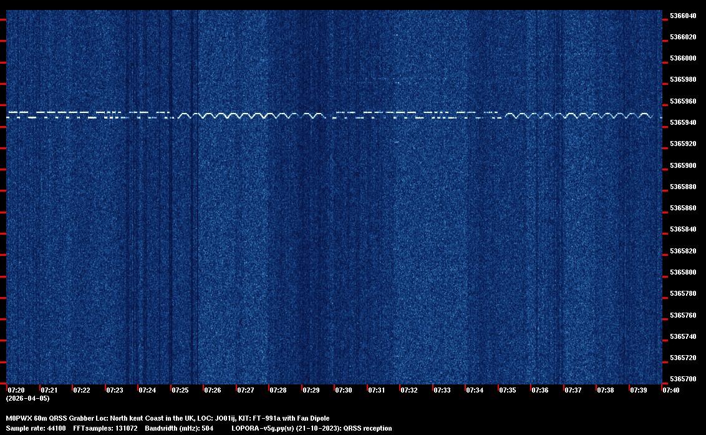Image resolution: width=706 pixels, height=435 pixels.
Task: Click the 07:20 time marker label
Action: (16, 390)
